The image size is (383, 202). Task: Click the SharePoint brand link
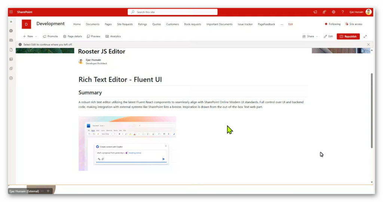click(x=25, y=12)
